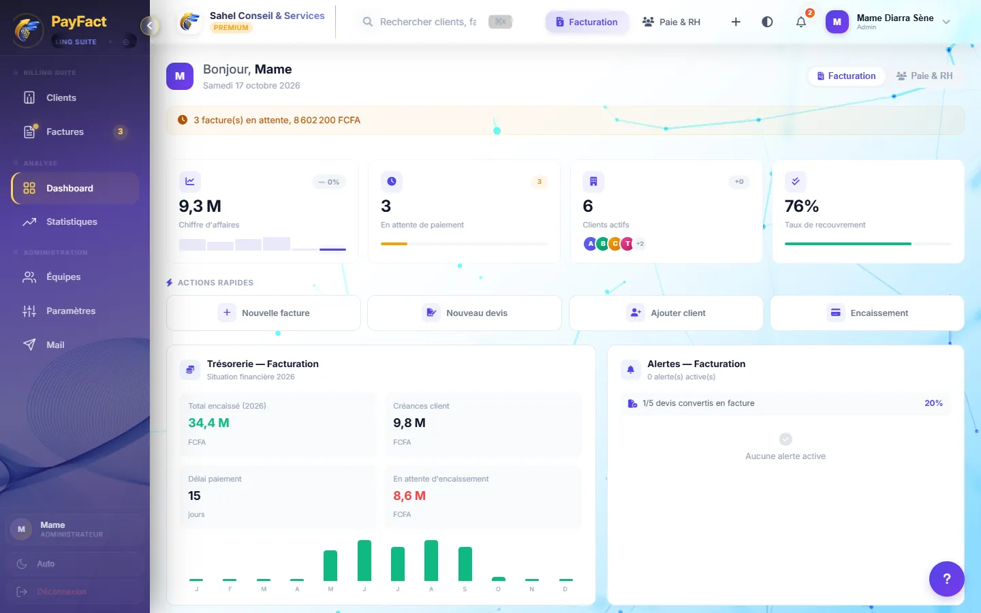981x613 pixels.
Task: Select Paie & RH pill below the header
Action: click(924, 76)
